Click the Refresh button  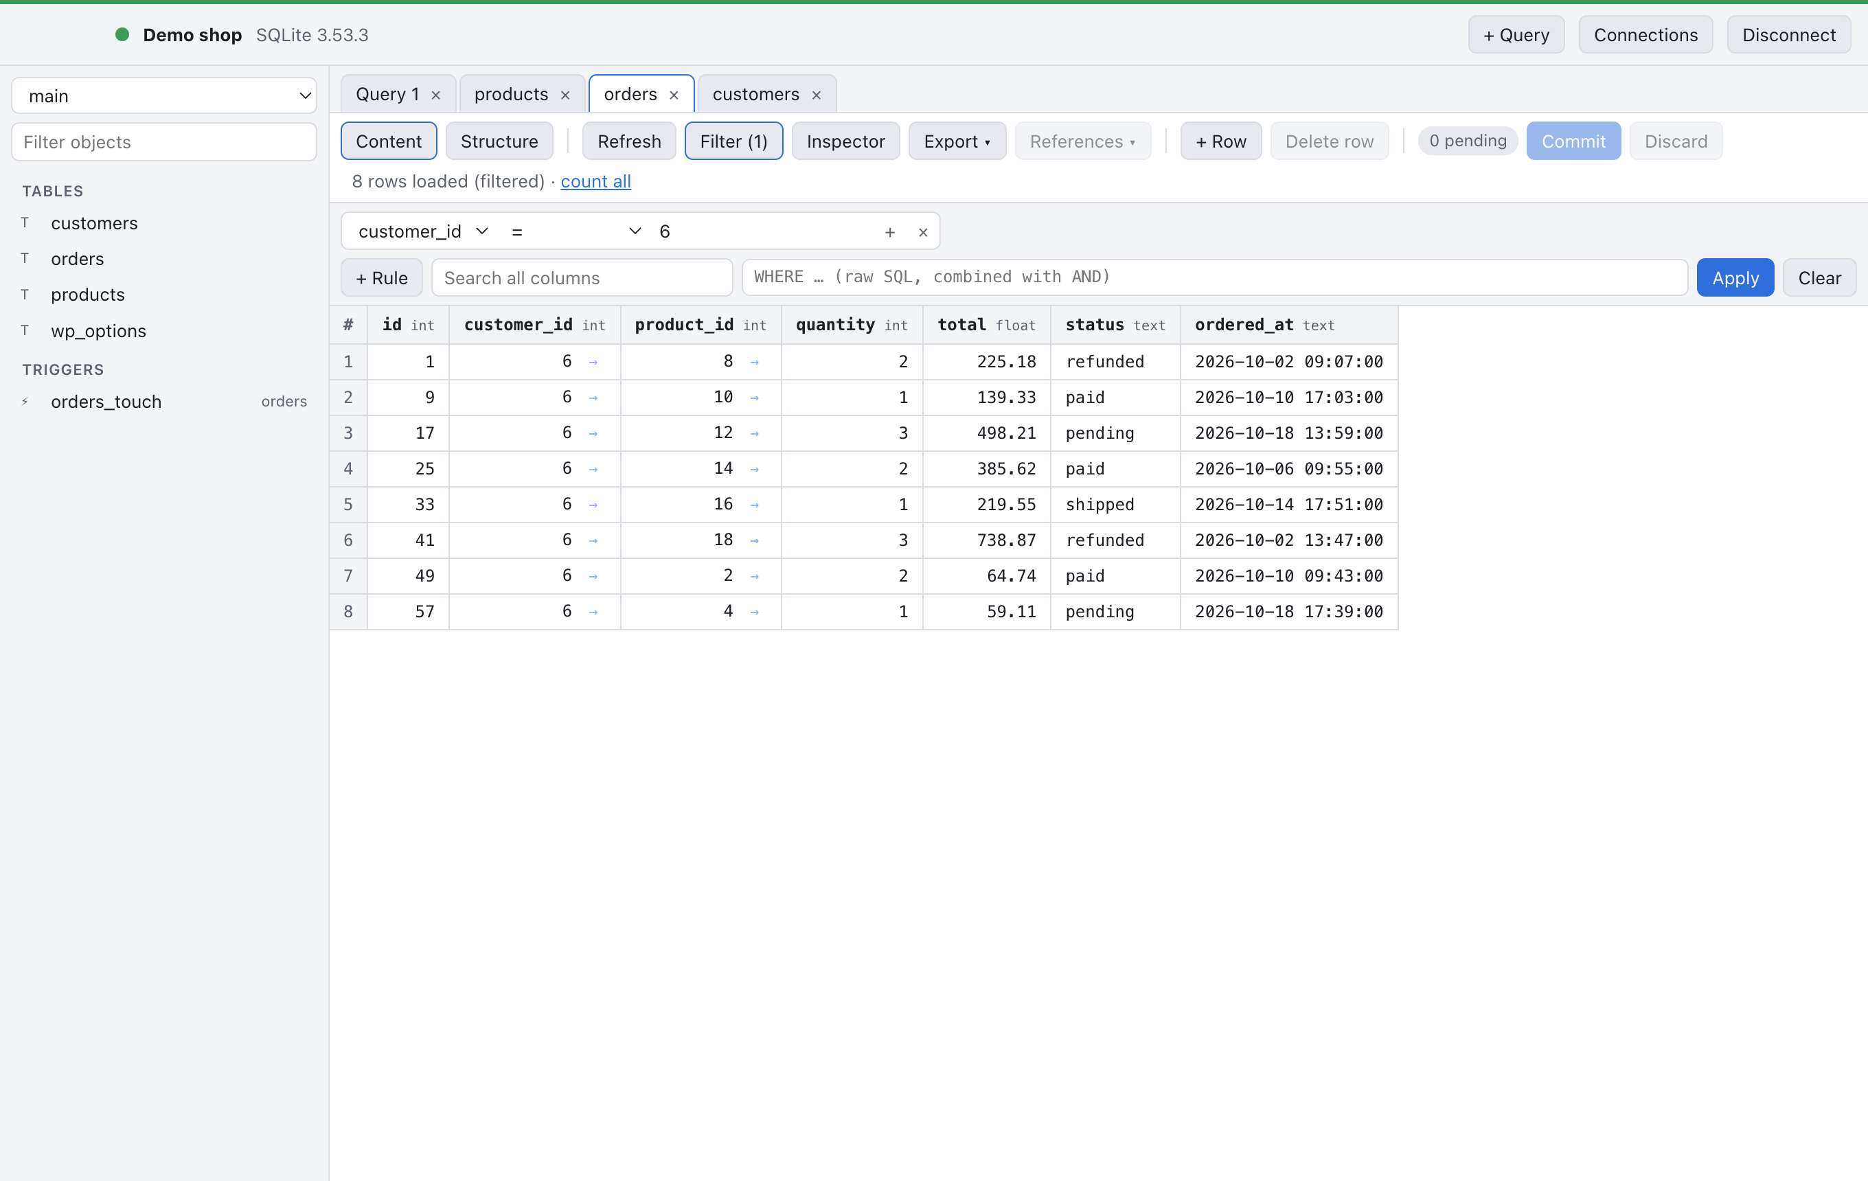629,141
